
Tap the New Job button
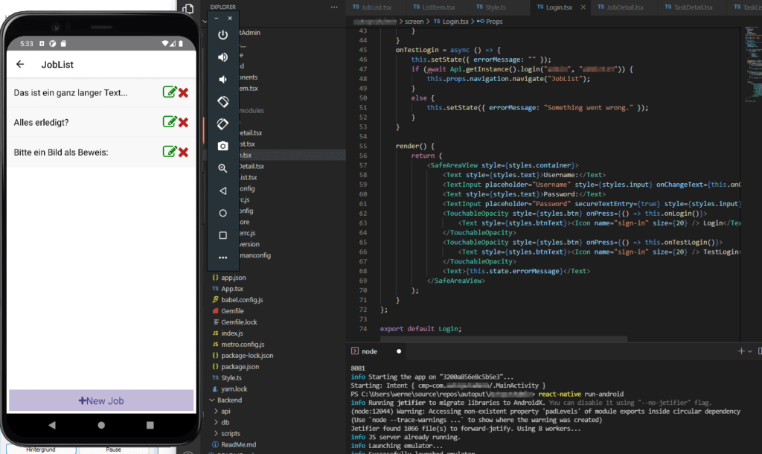100,400
